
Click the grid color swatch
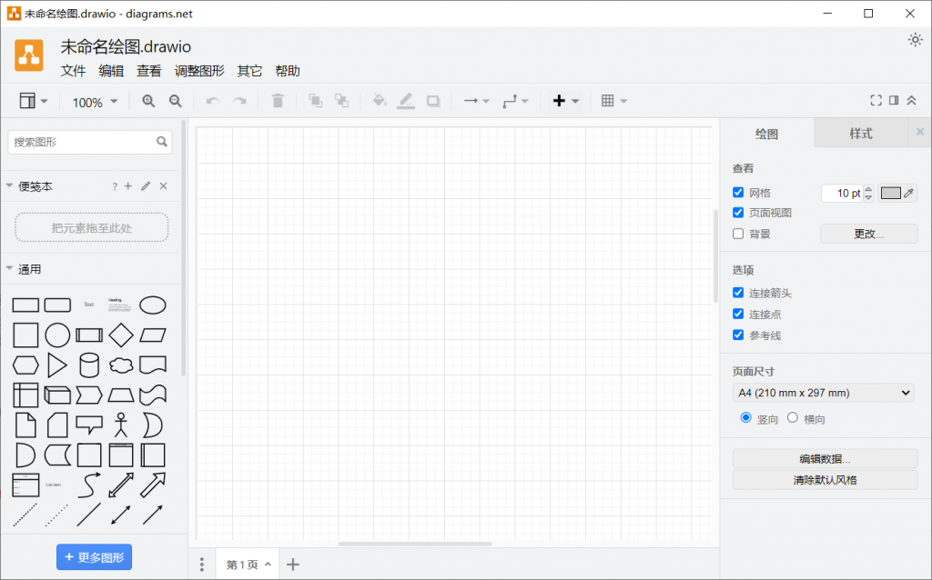[x=891, y=193]
